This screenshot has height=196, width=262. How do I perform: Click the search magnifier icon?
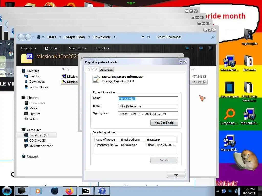(213, 37)
